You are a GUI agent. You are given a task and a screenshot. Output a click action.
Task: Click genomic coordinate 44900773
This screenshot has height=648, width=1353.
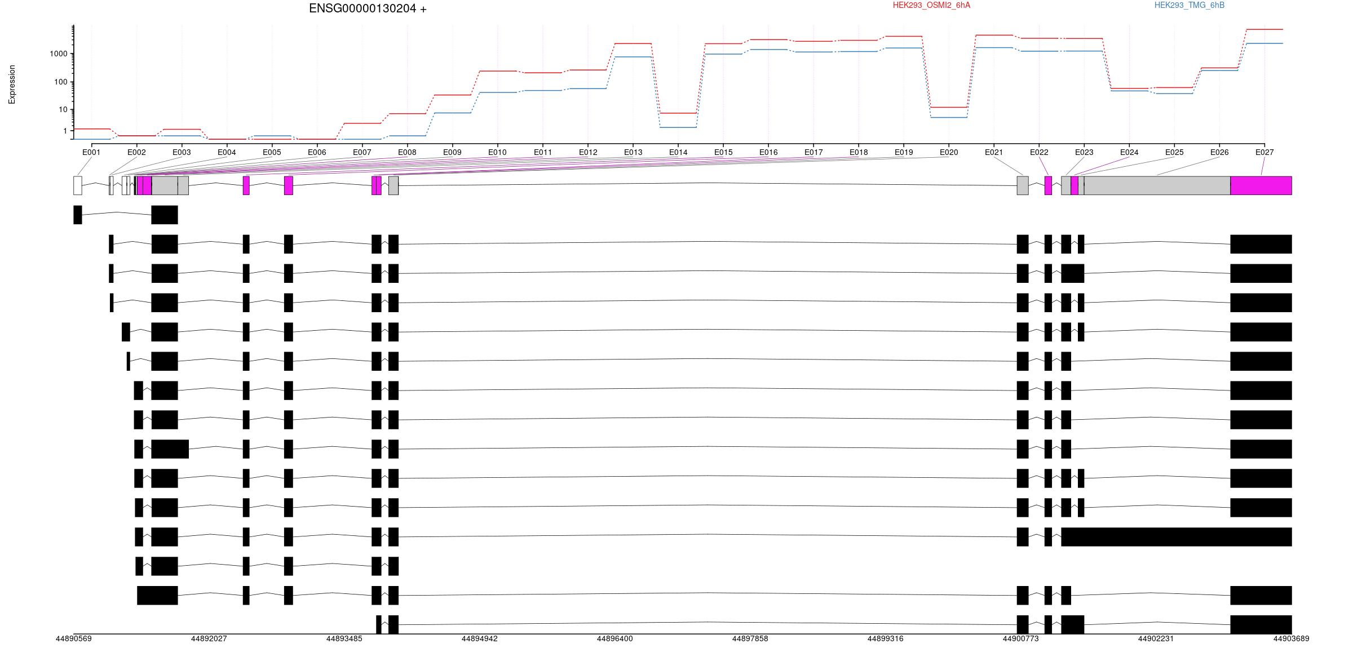(x=1021, y=638)
